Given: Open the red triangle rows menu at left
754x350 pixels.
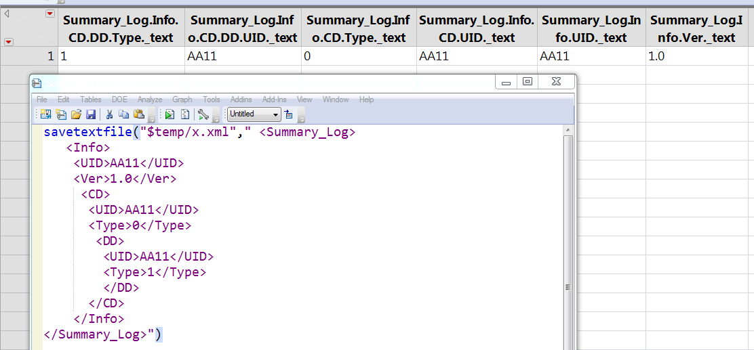Looking at the screenshot, I should point(8,42).
